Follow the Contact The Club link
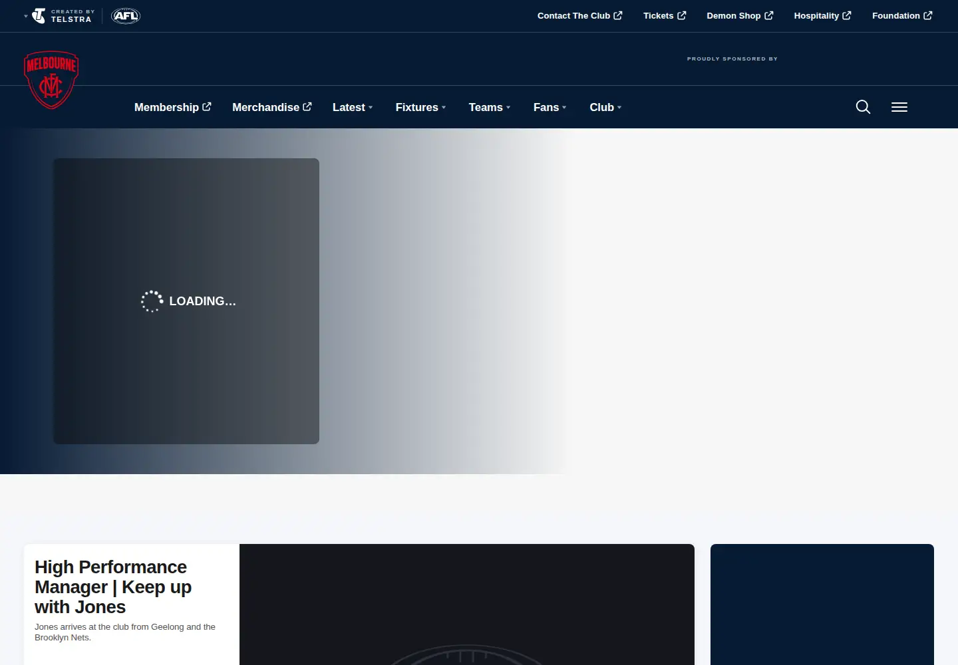Viewport: 958px width, 665px height. coord(580,16)
